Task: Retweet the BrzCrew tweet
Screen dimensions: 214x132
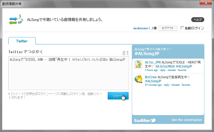Action: 176,85
